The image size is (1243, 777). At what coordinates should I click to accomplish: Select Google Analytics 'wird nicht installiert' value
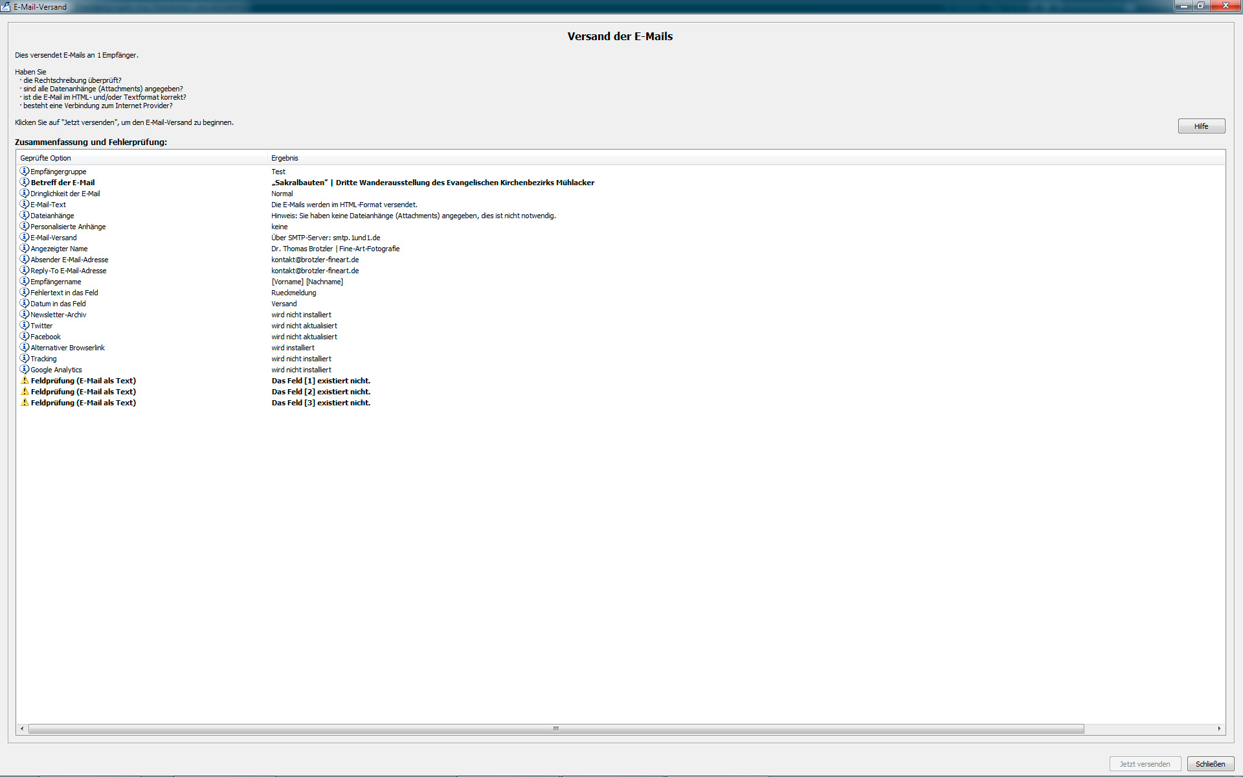(x=301, y=370)
